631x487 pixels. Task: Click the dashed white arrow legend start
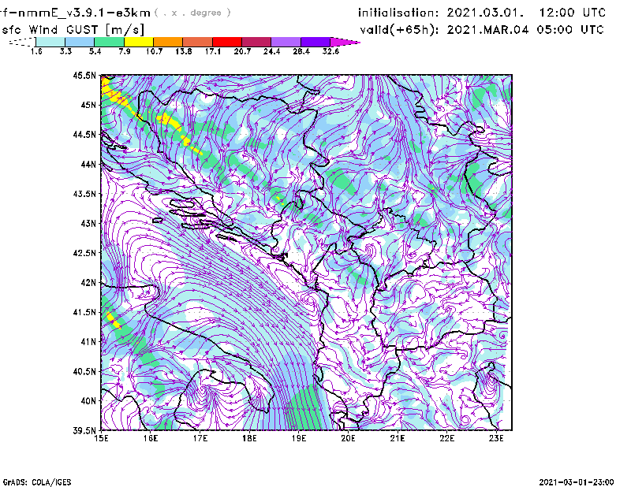point(22,42)
